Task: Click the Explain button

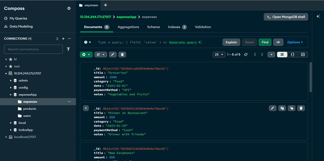Action: pyautogui.click(x=231, y=42)
